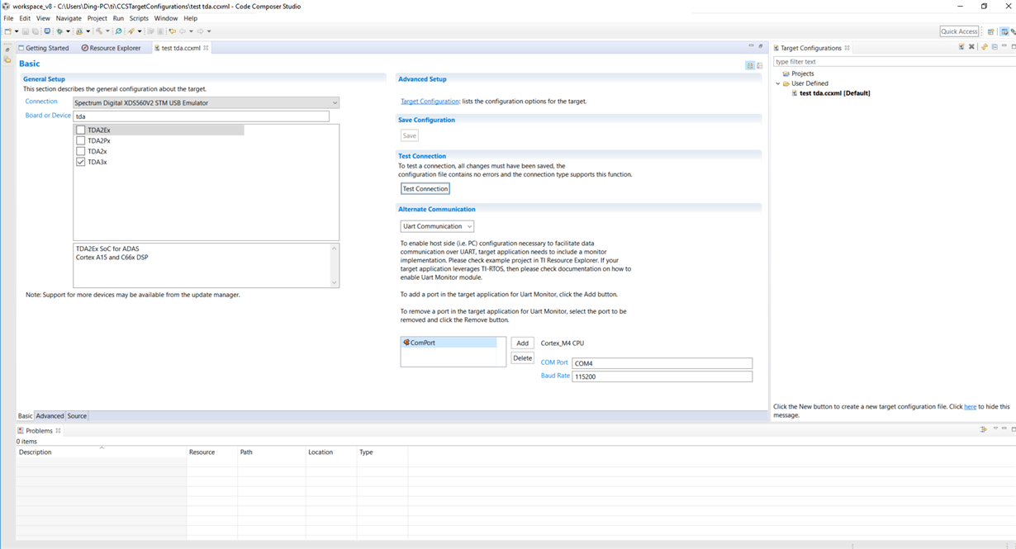1016x549 pixels.
Task: Minimize the editor area
Action: 751,45
